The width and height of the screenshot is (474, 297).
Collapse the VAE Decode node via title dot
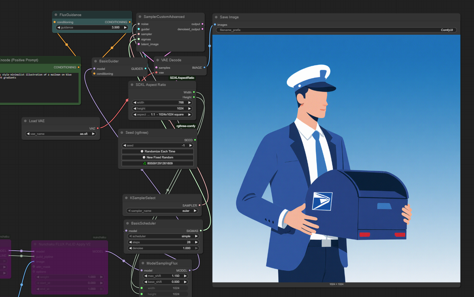point(158,60)
